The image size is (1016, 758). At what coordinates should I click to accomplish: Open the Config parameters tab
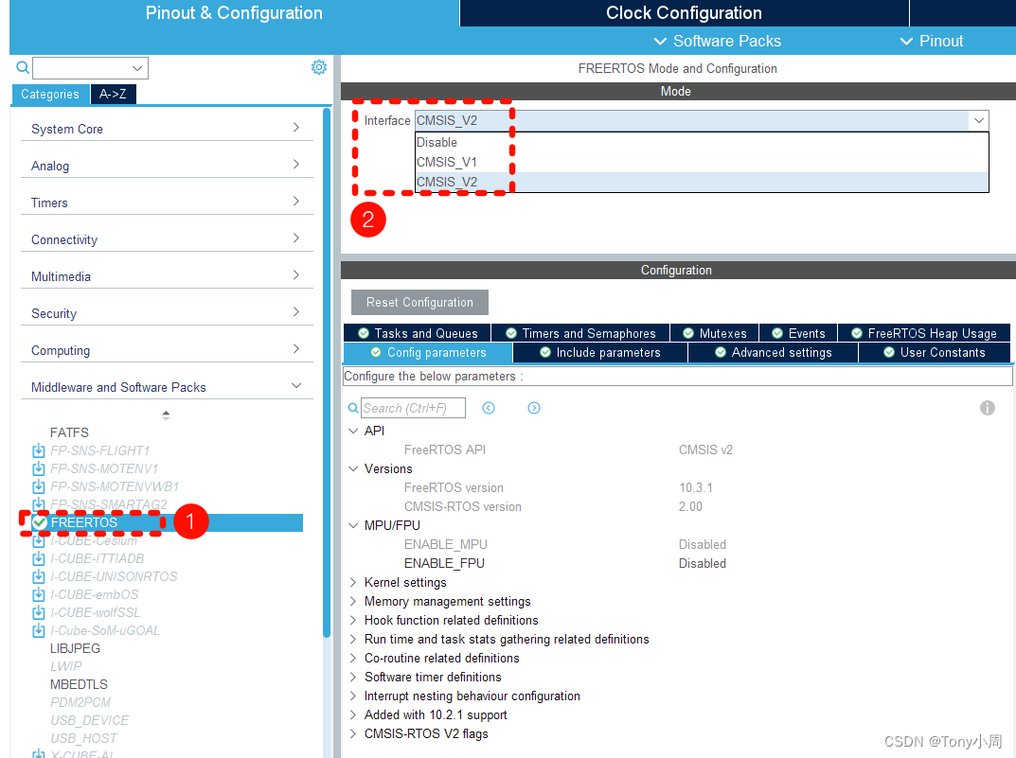[428, 353]
